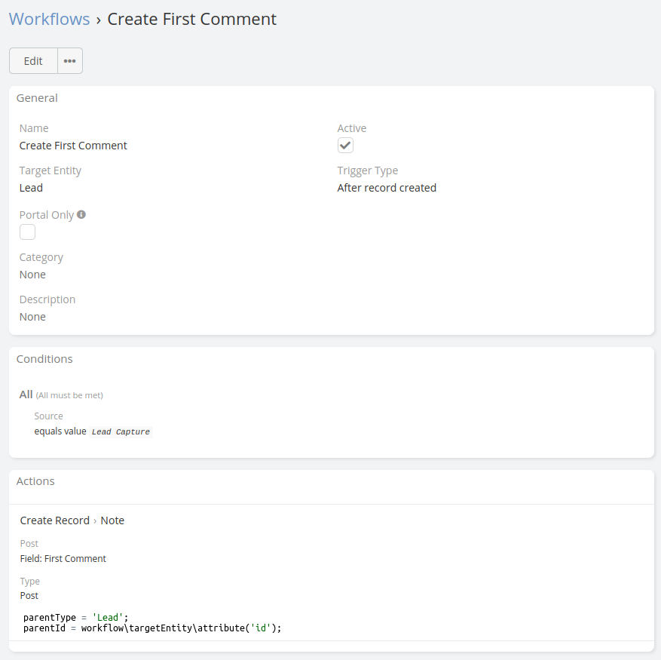Click the Lead target entity value

(31, 188)
